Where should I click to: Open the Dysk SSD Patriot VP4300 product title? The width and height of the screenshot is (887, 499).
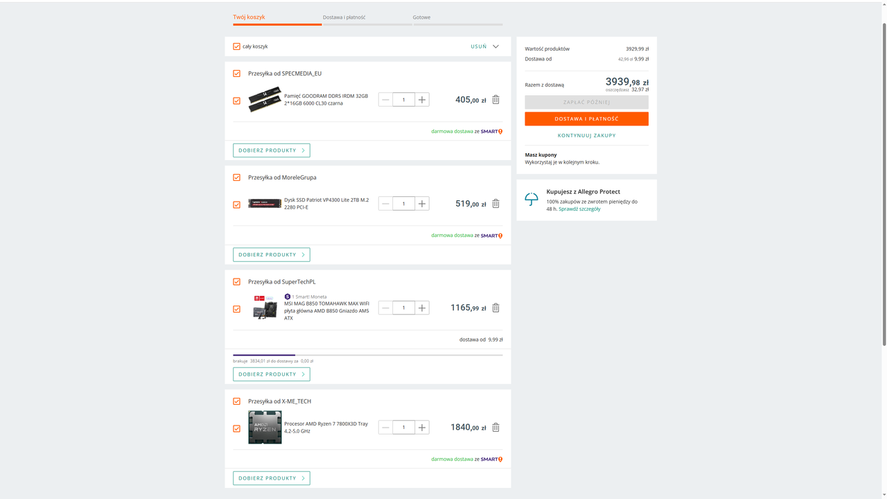point(326,204)
